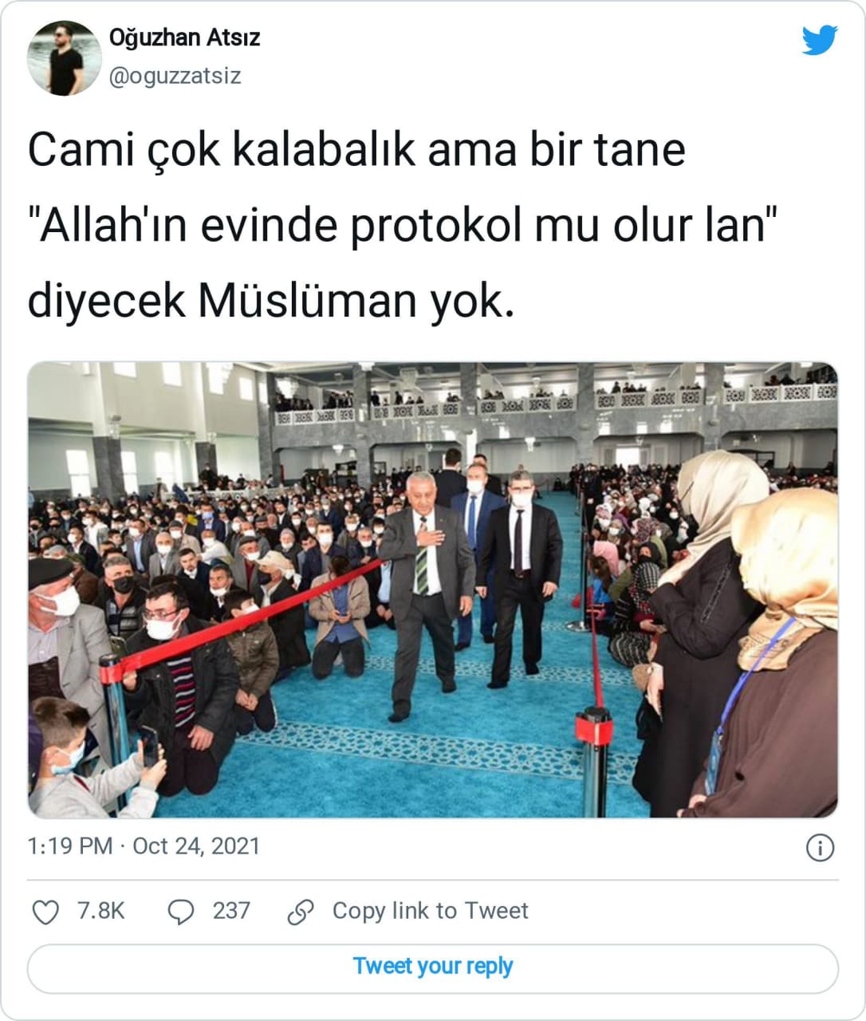Click the Oğuzhan Atsız display name
866x1021 pixels.
pos(184,37)
